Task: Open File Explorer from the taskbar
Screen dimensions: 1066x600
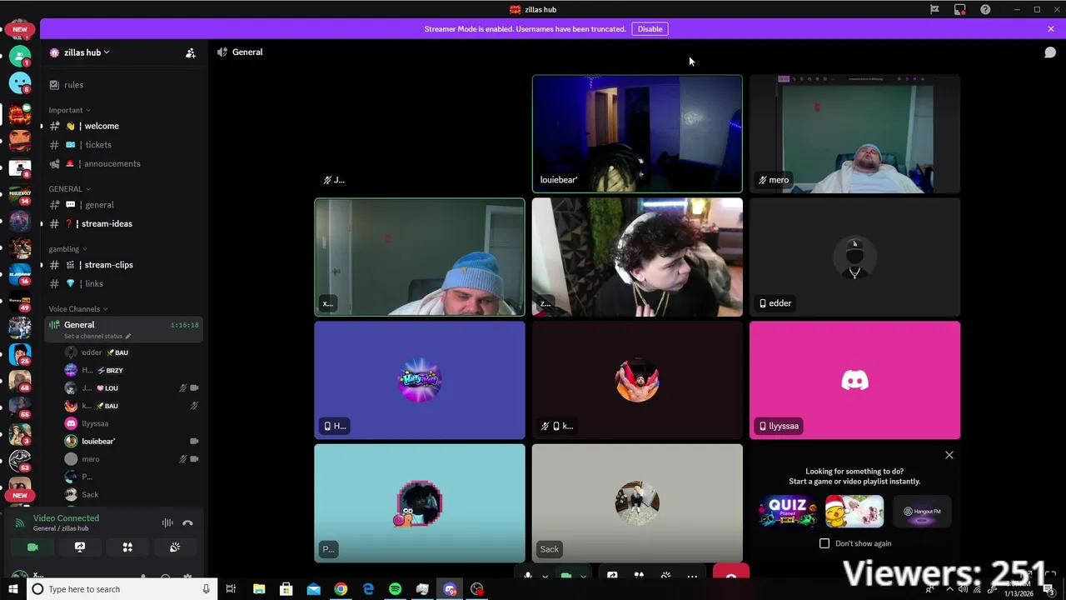Action: coord(258,589)
